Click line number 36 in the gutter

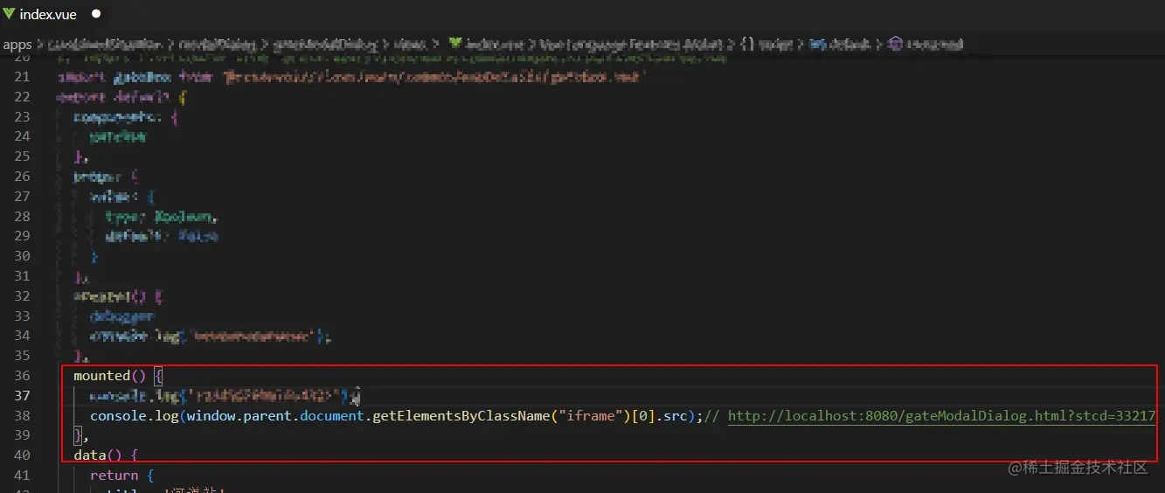point(22,376)
